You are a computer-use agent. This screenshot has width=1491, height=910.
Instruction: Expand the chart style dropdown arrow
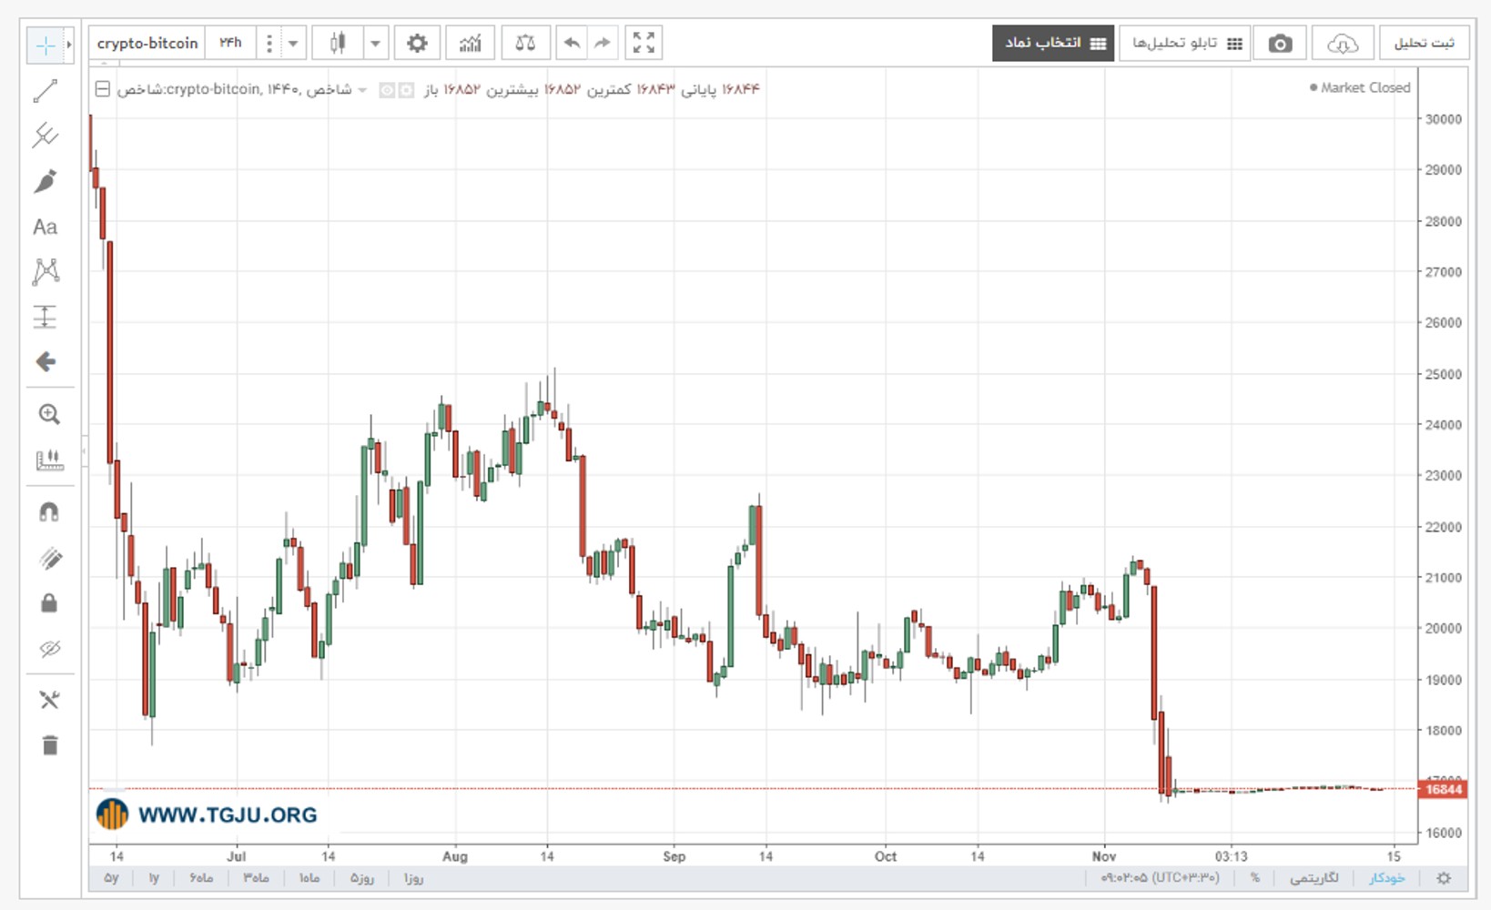[x=376, y=43]
